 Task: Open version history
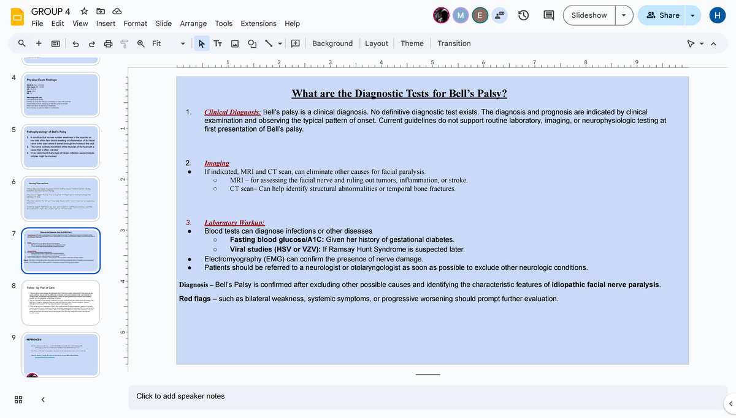click(x=523, y=15)
